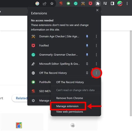The width and height of the screenshot is (132, 131).
Task: Open the profile avatar in the toolbar
Action: 120,4
